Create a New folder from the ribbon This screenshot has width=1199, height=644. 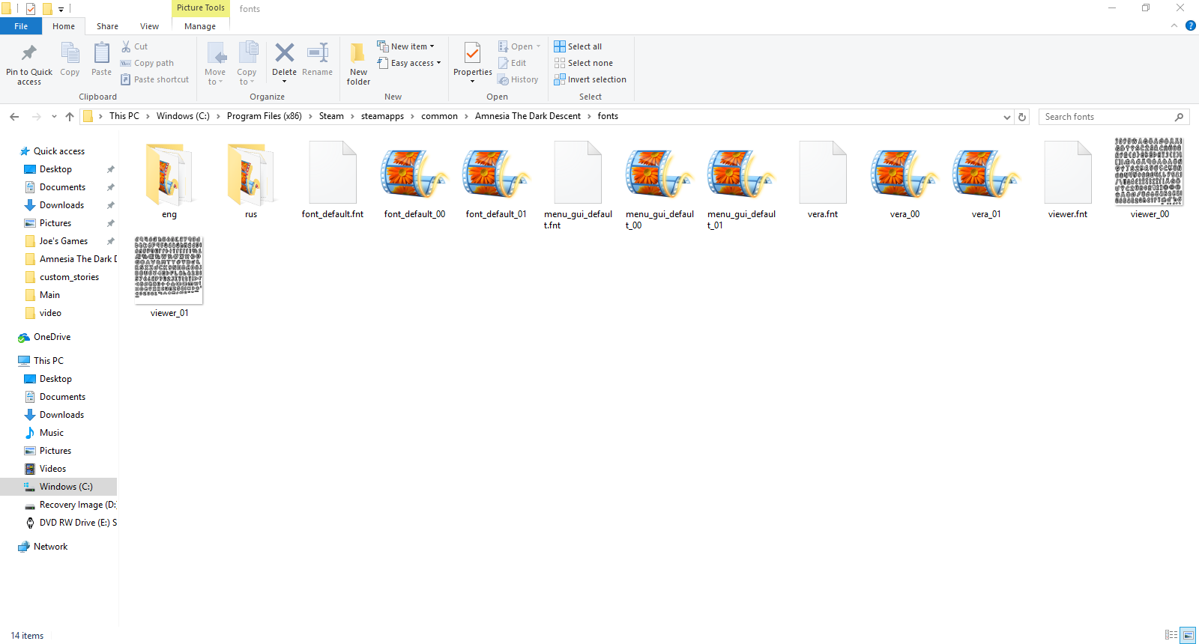pyautogui.click(x=358, y=61)
